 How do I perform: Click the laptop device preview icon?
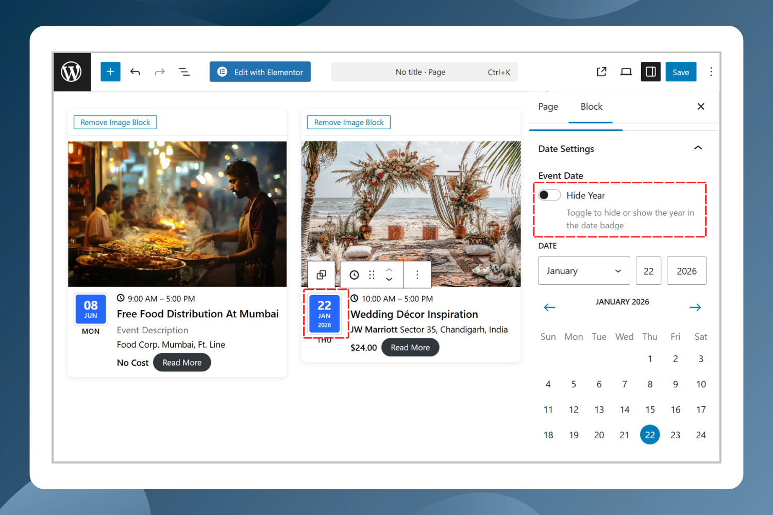click(626, 72)
